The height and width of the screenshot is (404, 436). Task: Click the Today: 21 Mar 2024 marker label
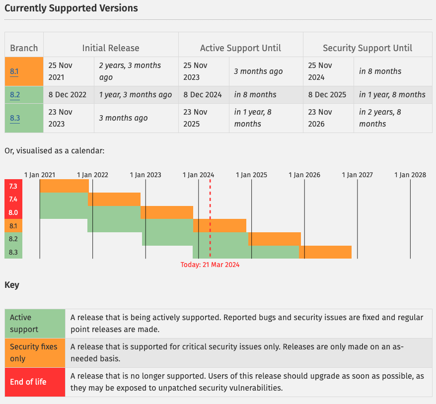coord(210,265)
